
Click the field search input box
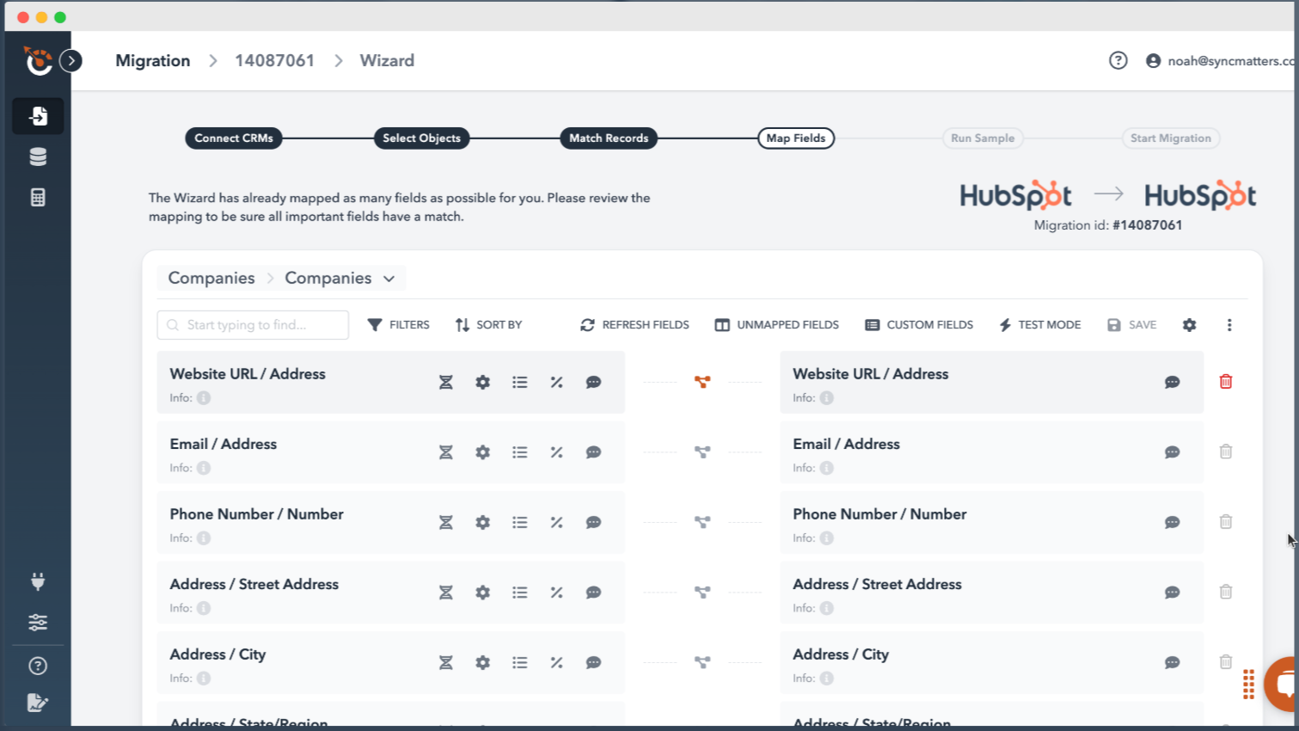pyautogui.click(x=254, y=325)
